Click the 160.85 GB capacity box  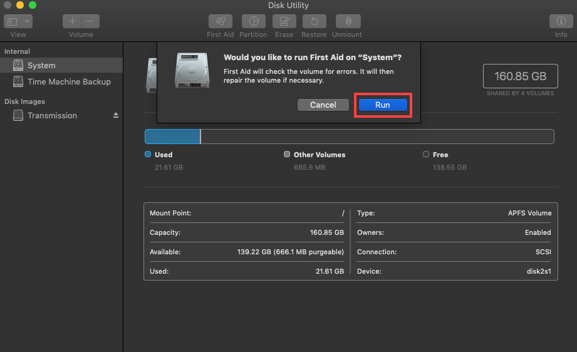[x=520, y=76]
